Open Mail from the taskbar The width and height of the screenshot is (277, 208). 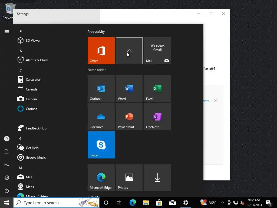(172, 203)
